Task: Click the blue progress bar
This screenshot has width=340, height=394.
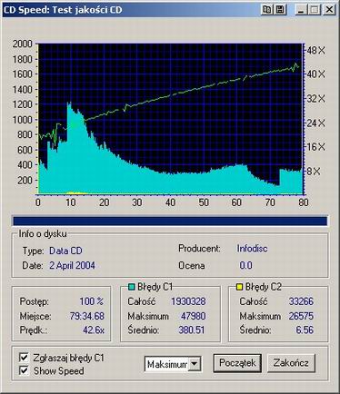Action: coord(170,221)
